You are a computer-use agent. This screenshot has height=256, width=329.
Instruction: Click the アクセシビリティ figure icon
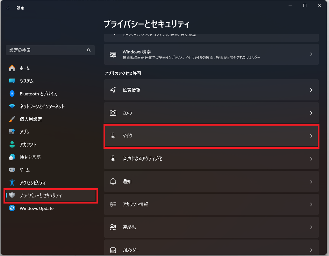(x=12, y=183)
